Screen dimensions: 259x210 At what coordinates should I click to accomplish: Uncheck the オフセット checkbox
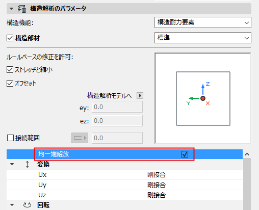pyautogui.click(x=10, y=84)
